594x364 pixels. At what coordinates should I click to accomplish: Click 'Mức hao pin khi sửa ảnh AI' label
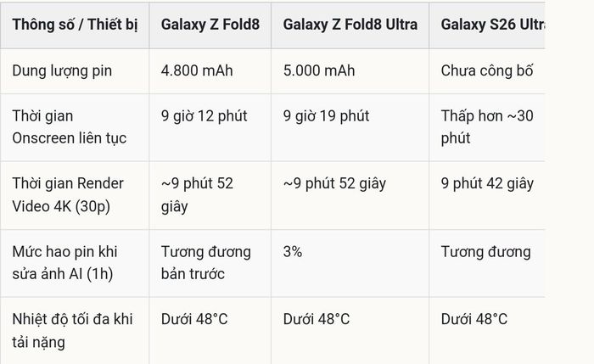[64, 262]
